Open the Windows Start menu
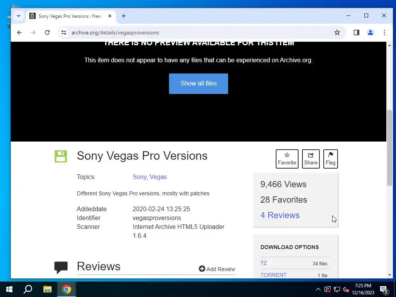The image size is (396, 297). tap(9, 289)
